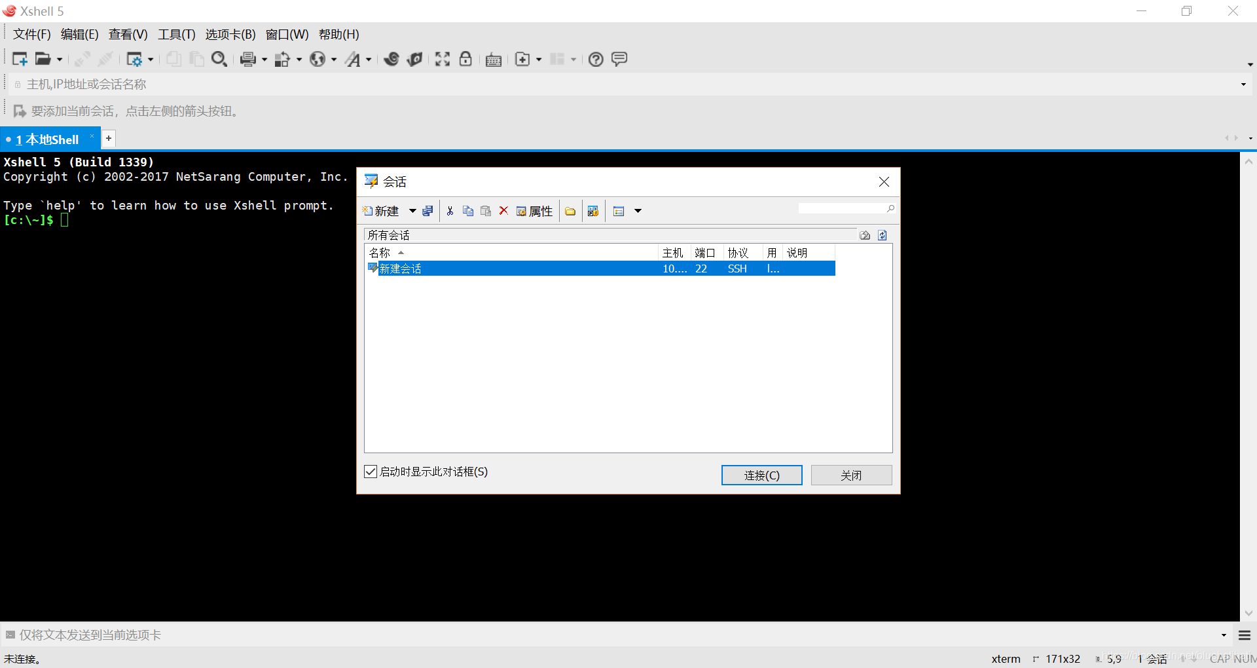Expand the address bar dropdown arrow
The height and width of the screenshot is (668, 1257).
[x=1243, y=84]
